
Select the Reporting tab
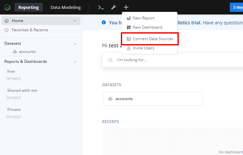point(28,7)
